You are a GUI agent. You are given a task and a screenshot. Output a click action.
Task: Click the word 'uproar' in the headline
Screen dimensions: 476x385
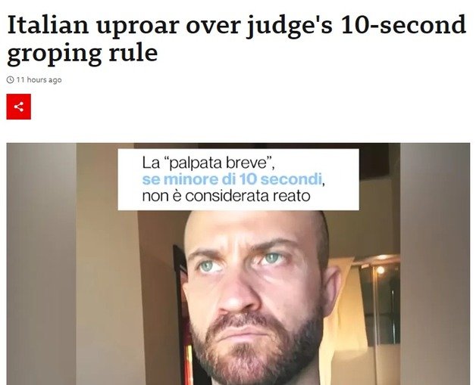point(137,26)
